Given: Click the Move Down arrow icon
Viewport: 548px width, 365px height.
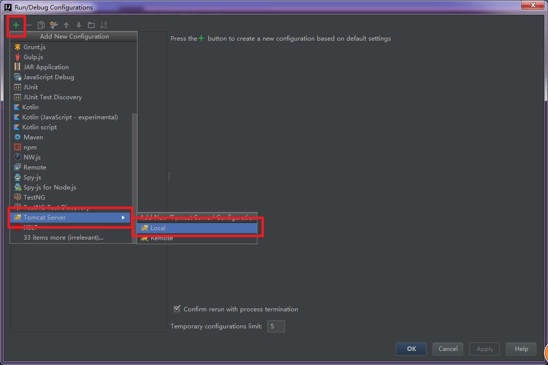Looking at the screenshot, I should [x=79, y=25].
